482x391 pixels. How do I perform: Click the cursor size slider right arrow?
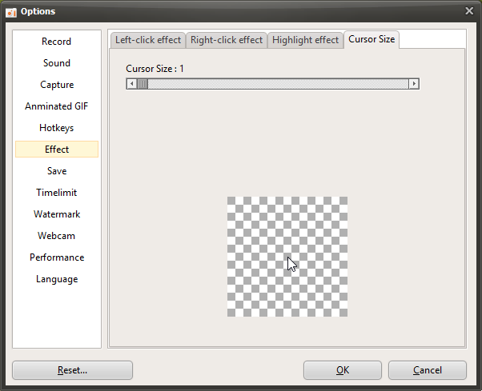point(414,83)
